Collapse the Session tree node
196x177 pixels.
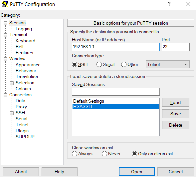[5, 23]
